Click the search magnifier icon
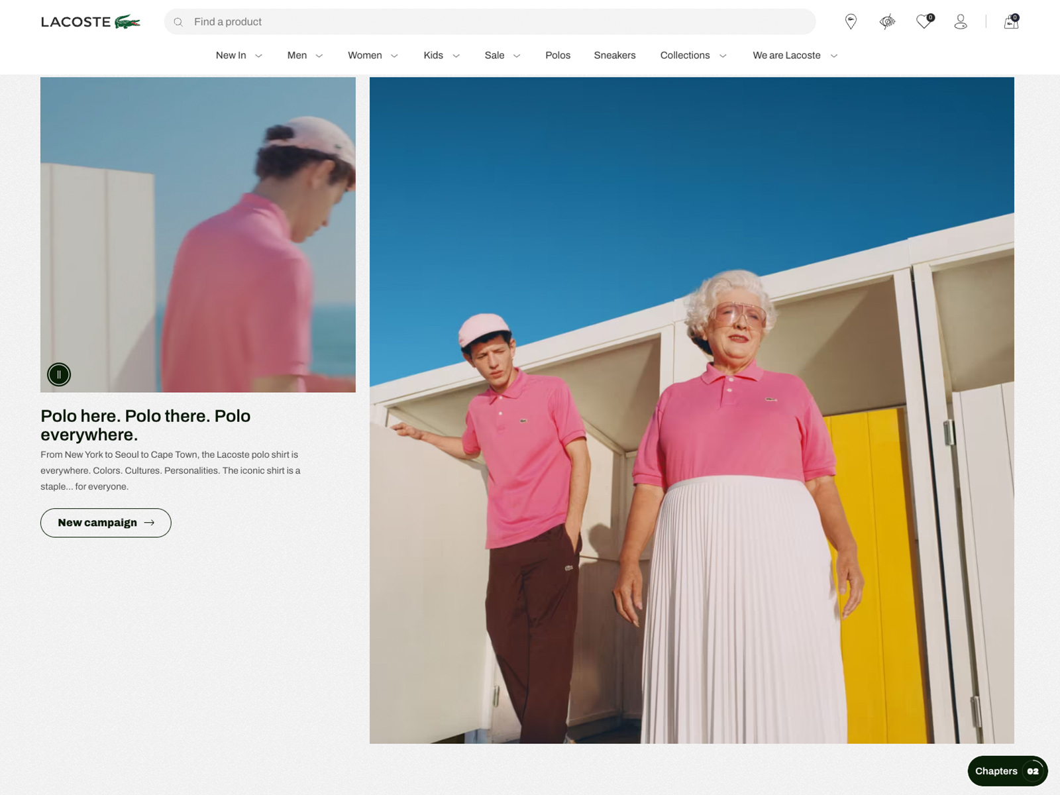The width and height of the screenshot is (1060, 795). [x=178, y=22]
